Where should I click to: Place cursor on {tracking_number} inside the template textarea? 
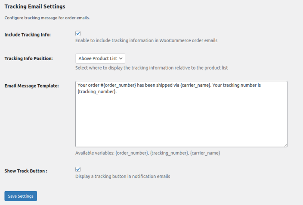pyautogui.click(x=96, y=92)
